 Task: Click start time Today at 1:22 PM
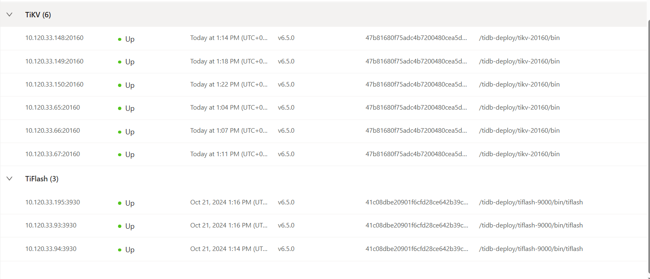click(229, 84)
